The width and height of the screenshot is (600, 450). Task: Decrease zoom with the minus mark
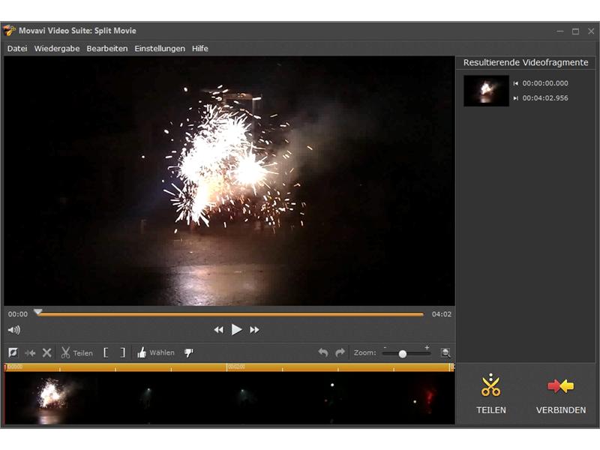pyautogui.click(x=385, y=347)
